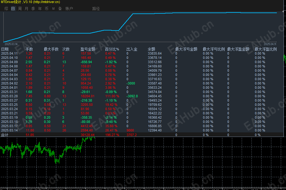The height and width of the screenshot is (190, 286).
Task: Select the 2025.04.09 date row
Action: [9, 62]
